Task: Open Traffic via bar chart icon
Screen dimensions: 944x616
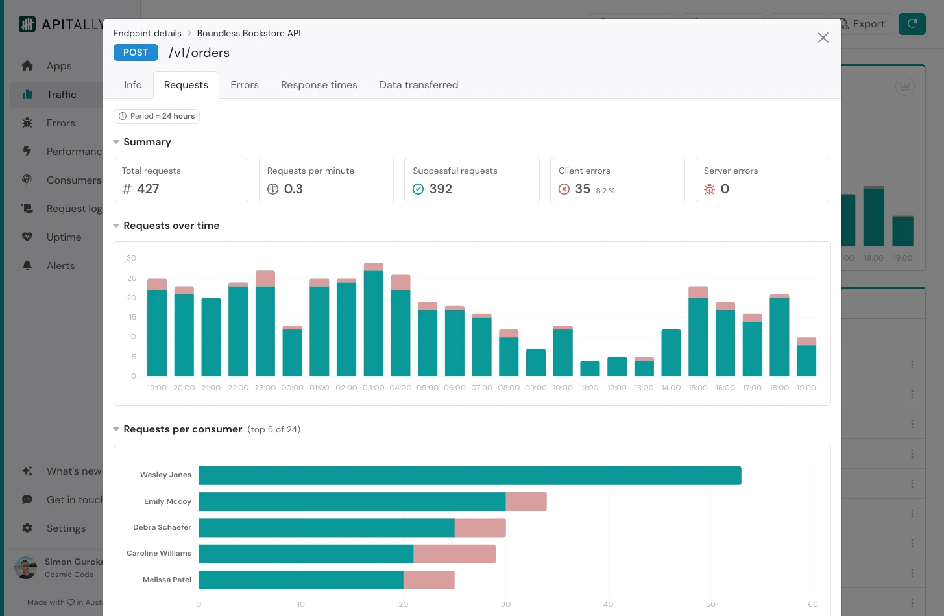Action: (x=27, y=95)
